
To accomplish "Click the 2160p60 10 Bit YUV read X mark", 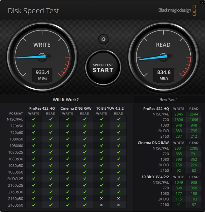I will pos(118,205).
